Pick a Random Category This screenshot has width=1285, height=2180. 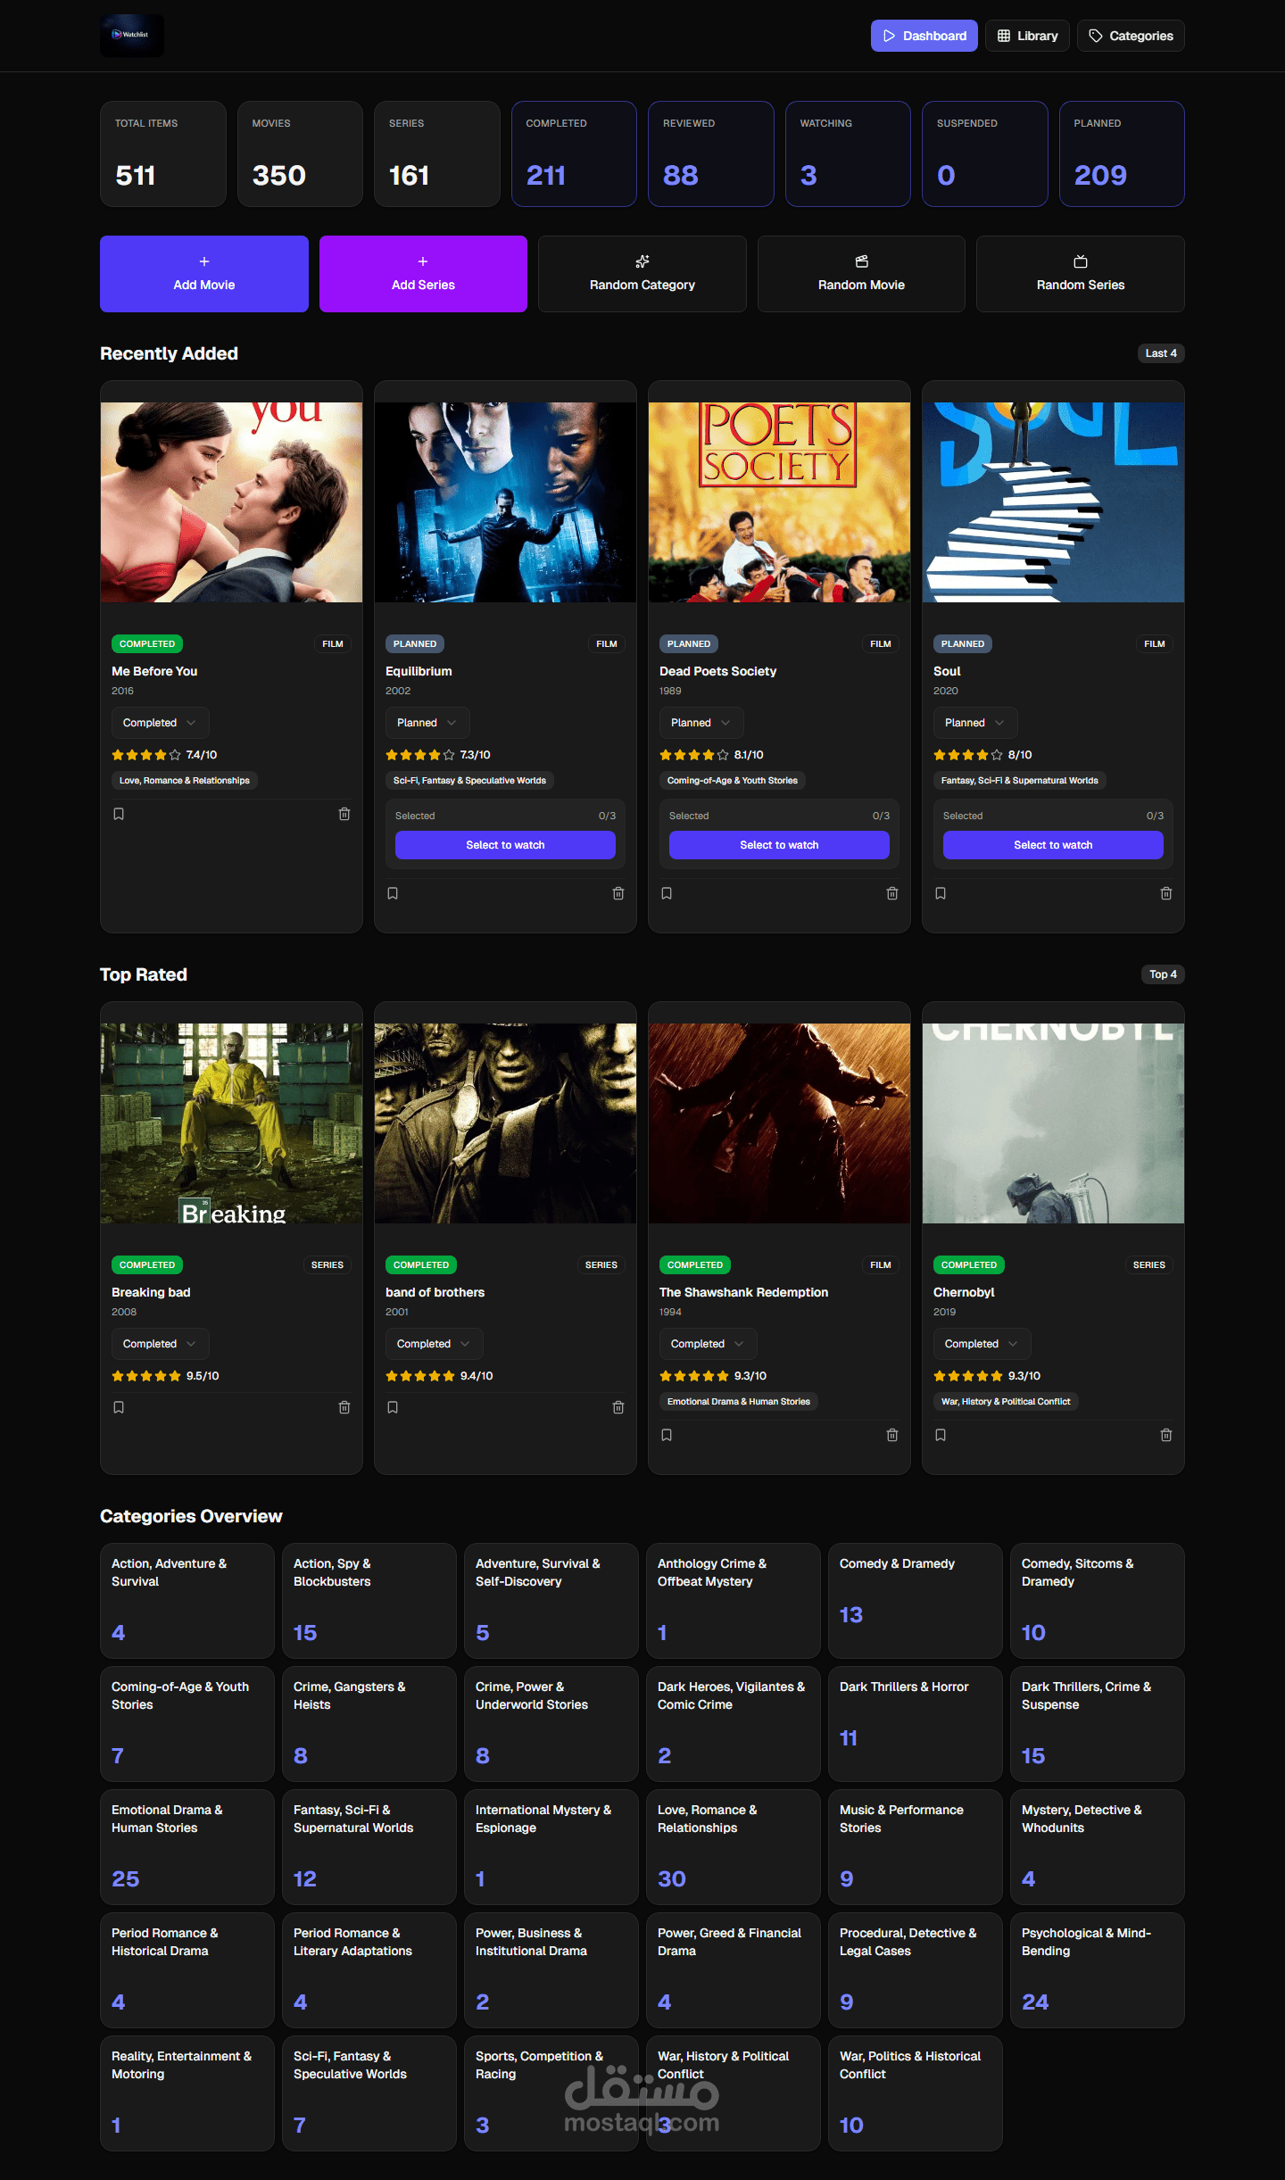pyautogui.click(x=642, y=274)
